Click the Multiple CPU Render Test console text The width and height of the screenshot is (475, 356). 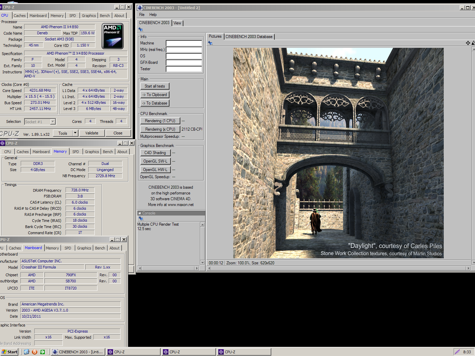[x=158, y=224]
